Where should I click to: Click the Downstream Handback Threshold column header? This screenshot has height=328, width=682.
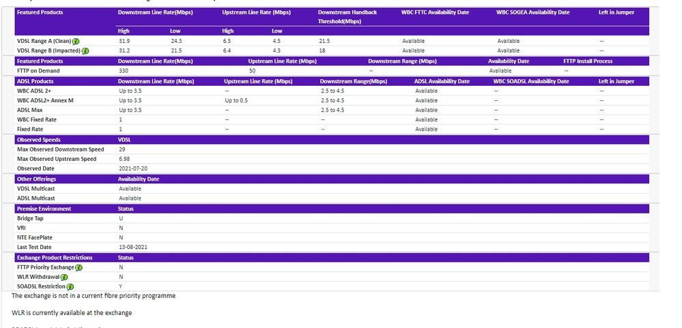click(347, 16)
